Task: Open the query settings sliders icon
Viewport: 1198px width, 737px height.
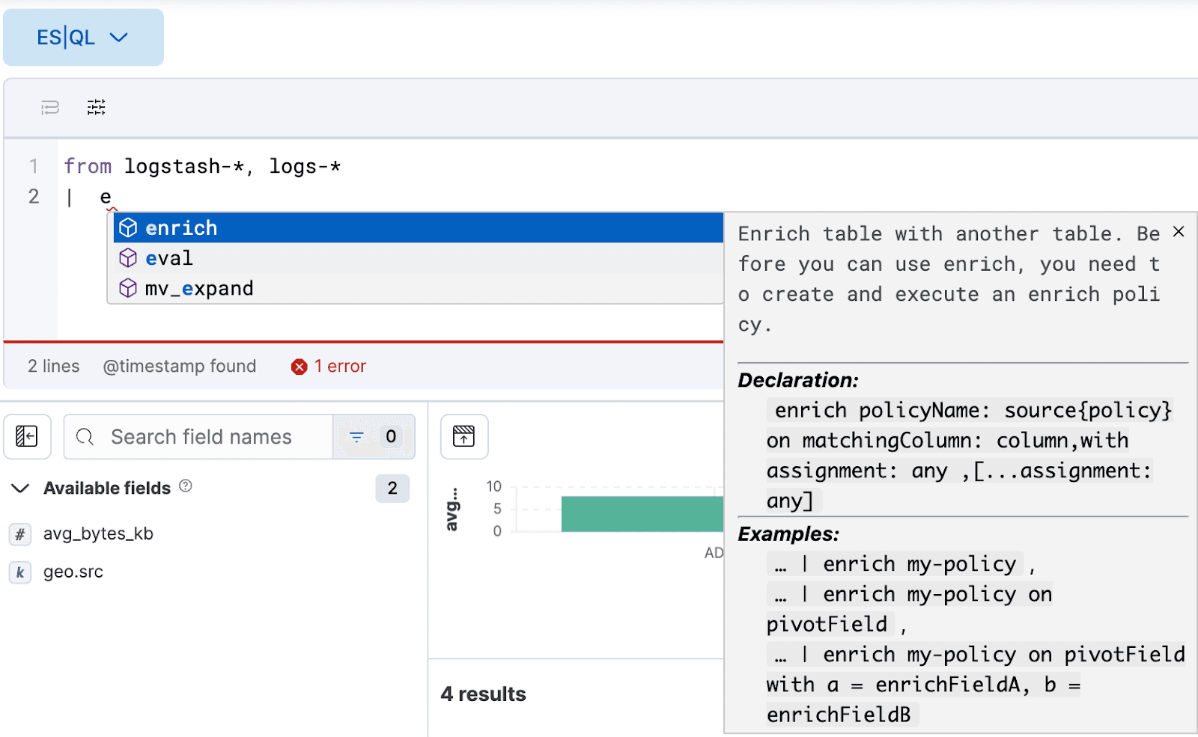Action: tap(96, 107)
